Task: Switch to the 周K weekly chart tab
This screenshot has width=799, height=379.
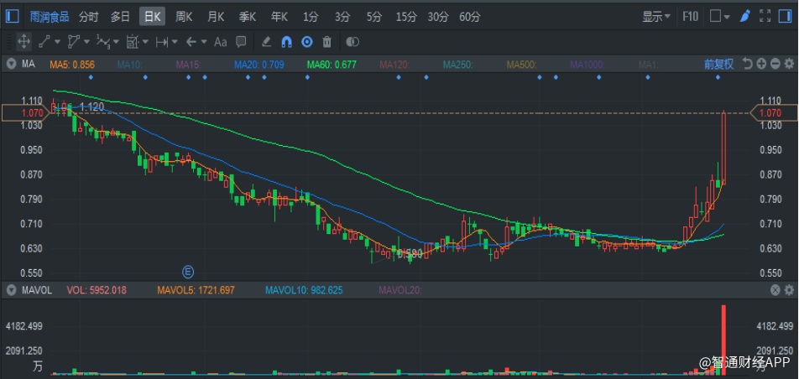Action: [183, 16]
